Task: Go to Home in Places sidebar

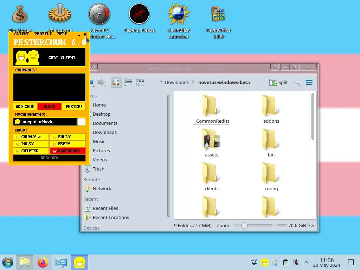Action: click(x=99, y=105)
